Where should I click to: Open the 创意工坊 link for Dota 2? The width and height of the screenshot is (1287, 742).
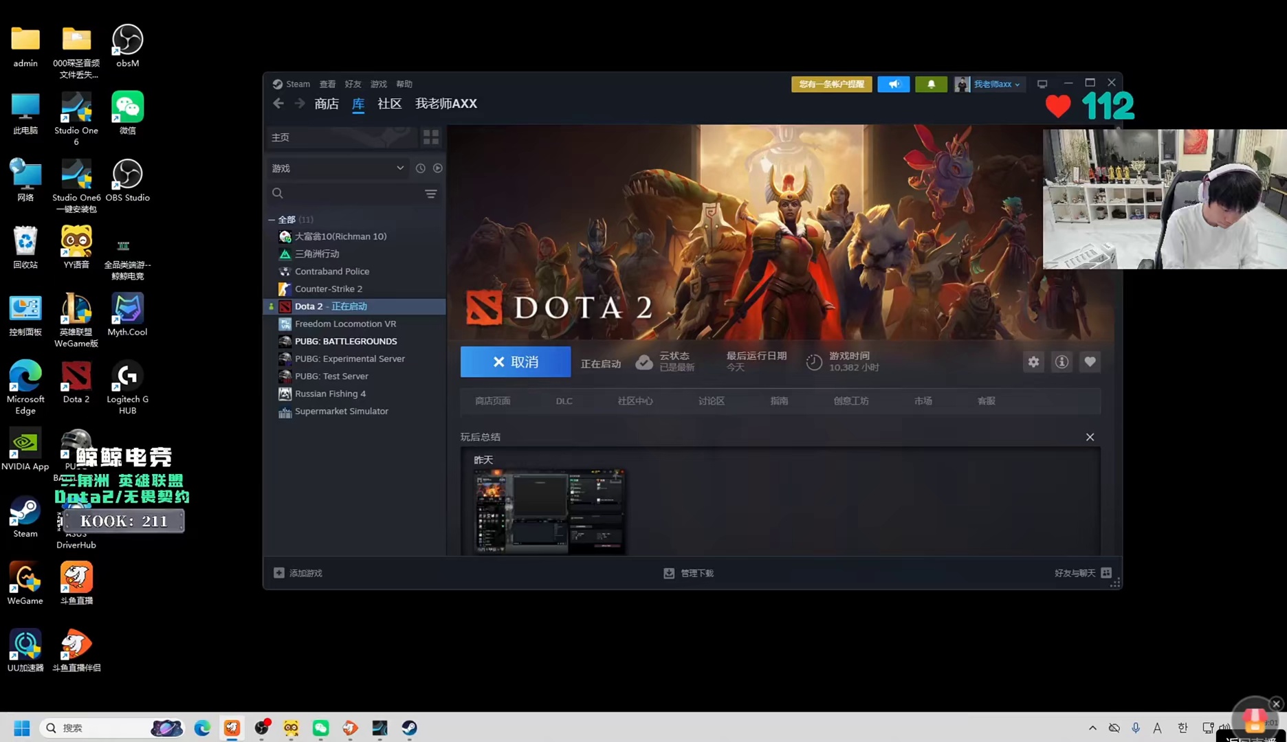click(x=850, y=401)
